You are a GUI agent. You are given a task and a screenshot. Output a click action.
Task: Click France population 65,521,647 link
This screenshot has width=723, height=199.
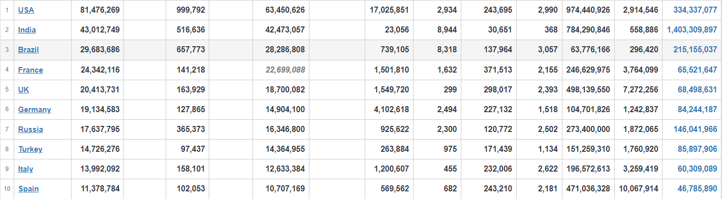(x=697, y=70)
